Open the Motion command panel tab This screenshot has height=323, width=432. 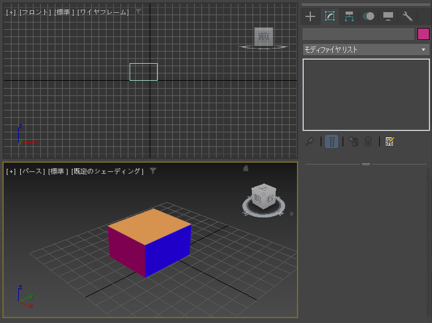coord(369,16)
